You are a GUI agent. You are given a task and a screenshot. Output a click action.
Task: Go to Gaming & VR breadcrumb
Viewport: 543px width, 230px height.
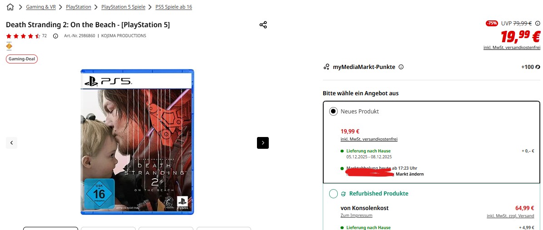tap(41, 7)
